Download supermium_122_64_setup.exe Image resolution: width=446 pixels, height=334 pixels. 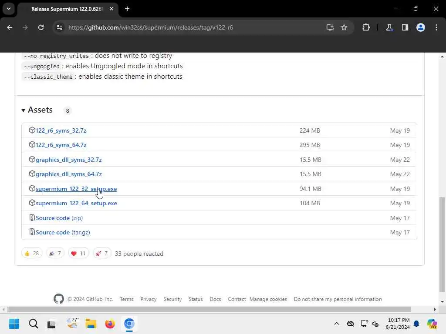[x=76, y=204]
